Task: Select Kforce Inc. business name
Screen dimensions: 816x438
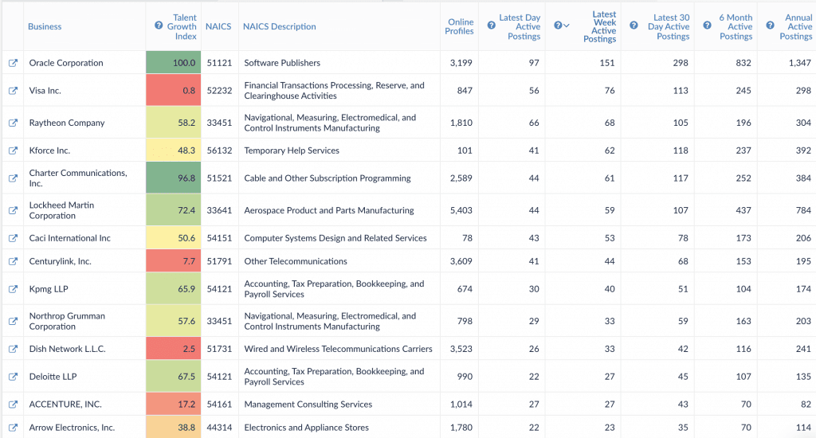Action: (x=49, y=151)
